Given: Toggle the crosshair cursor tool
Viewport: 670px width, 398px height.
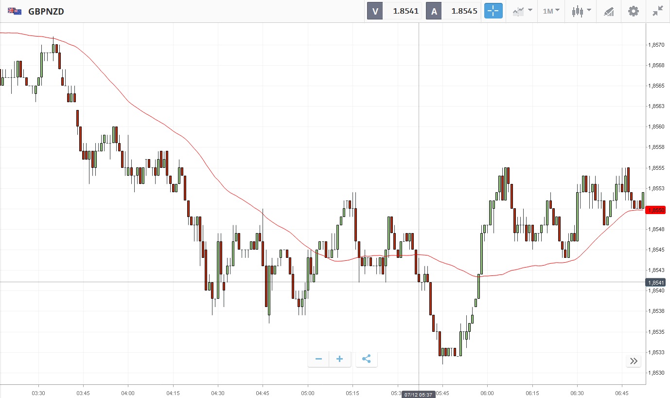Looking at the screenshot, I should click(x=493, y=11).
